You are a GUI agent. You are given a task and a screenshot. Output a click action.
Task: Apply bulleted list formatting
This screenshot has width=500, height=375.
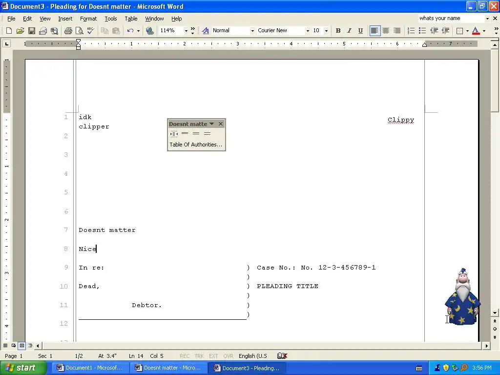point(422,31)
